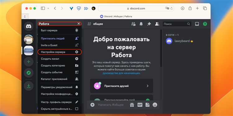
Task: Close the Работа server dropdown menu
Action: (x=79, y=24)
